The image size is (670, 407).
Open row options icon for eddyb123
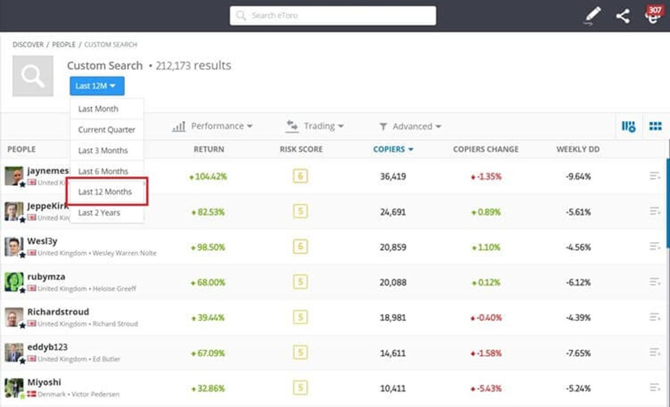(655, 352)
